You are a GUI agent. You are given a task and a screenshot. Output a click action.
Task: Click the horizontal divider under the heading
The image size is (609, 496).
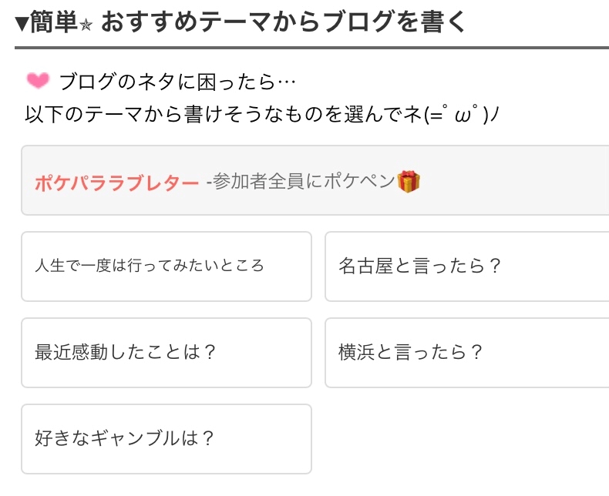(x=312, y=48)
